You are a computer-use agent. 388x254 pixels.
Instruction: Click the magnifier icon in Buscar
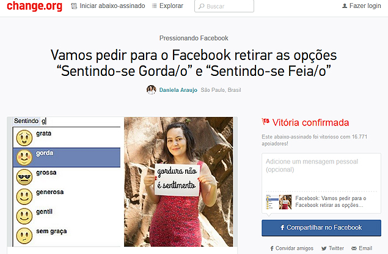tap(202, 7)
